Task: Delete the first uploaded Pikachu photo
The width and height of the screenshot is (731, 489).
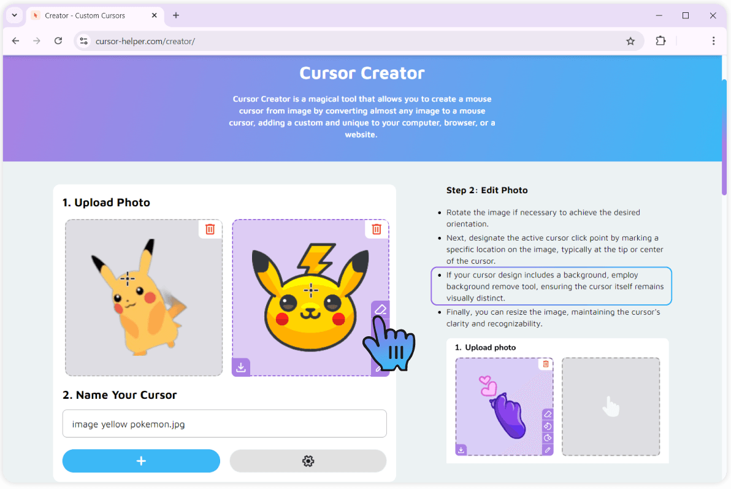Action: (210, 229)
